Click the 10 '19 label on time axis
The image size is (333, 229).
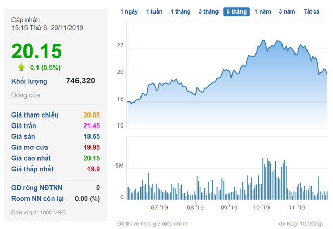pos(261,207)
